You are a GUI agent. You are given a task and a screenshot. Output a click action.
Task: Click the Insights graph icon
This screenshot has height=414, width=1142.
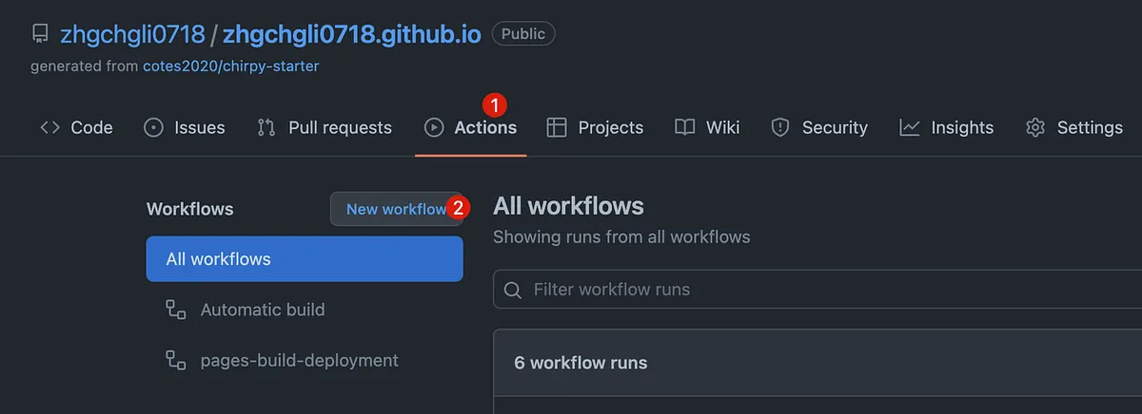point(910,127)
